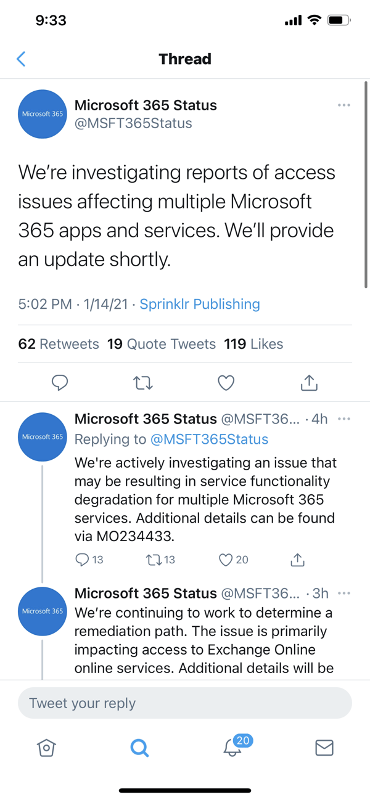Open more options on the first reply
This screenshot has height=800, width=370.
(343, 418)
